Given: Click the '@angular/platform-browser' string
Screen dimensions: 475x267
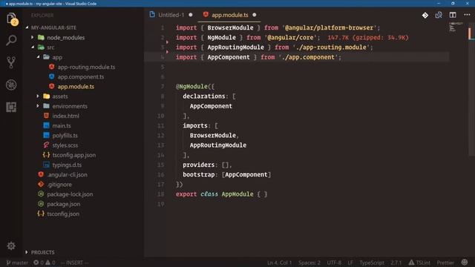Looking at the screenshot, I should 330,27.
